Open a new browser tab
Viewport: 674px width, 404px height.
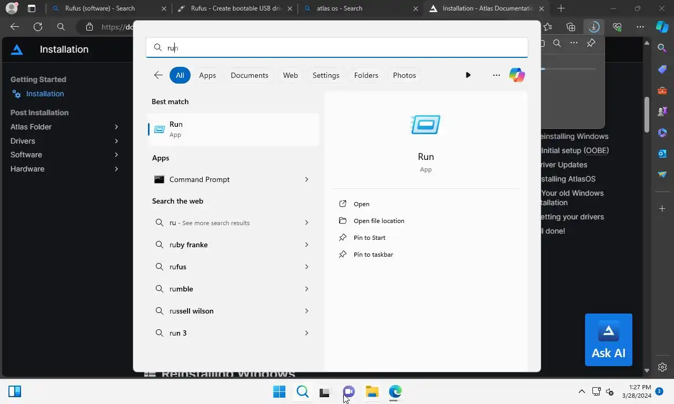pos(561,8)
